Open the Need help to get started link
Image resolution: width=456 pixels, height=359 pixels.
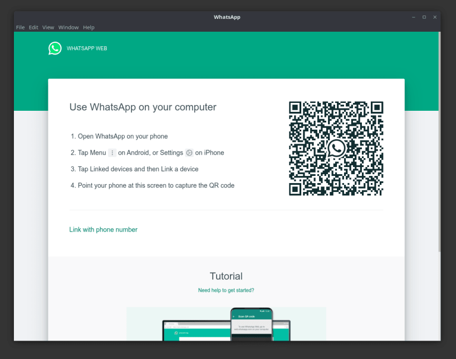[226, 290]
